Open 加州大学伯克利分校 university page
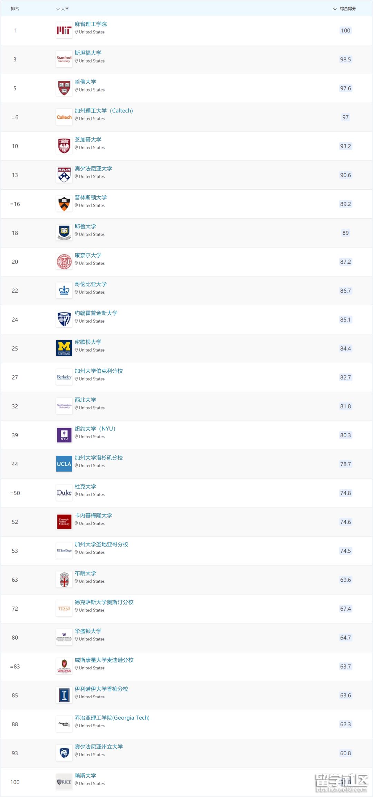The width and height of the screenshot is (373, 797). tap(99, 371)
